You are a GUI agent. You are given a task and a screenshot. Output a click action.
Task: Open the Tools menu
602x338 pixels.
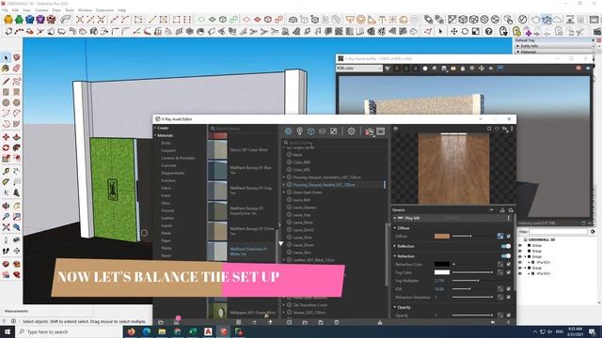point(70,10)
